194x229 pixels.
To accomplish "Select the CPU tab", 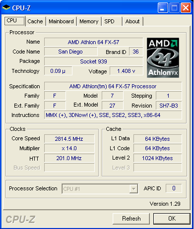I will (x=14, y=21).
